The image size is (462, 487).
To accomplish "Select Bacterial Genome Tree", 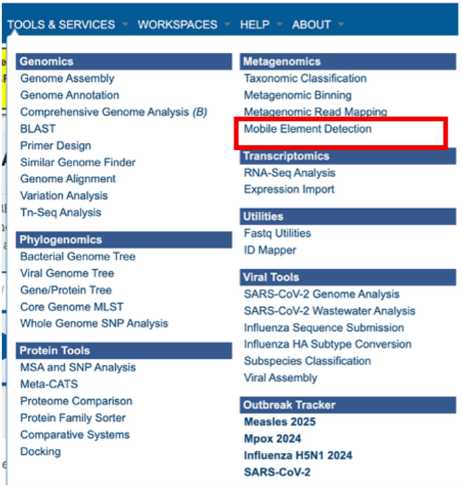I will pos(78,256).
